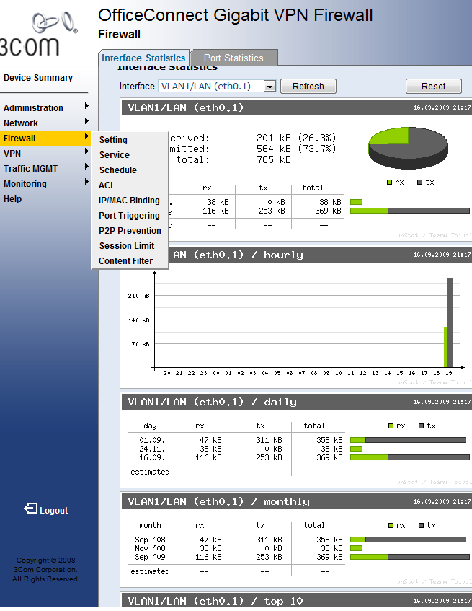Click gray tx swatch in monthly table legend
The height and width of the screenshot is (611, 472).
[x=421, y=525]
